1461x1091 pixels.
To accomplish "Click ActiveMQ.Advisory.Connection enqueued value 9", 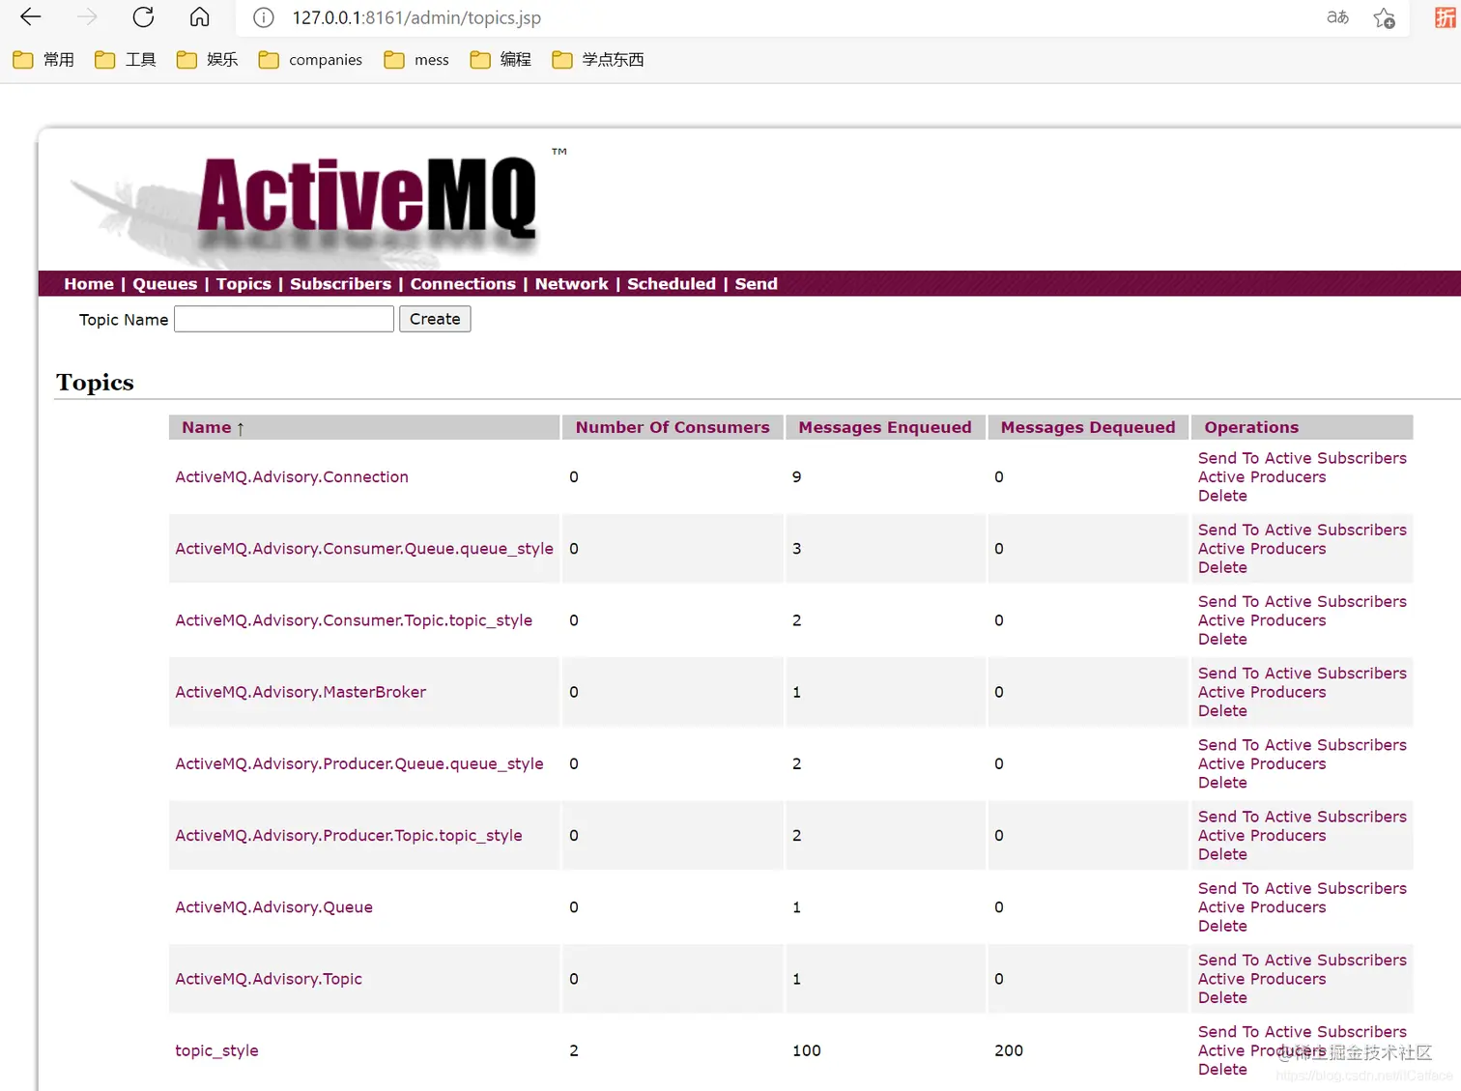I will (797, 477).
